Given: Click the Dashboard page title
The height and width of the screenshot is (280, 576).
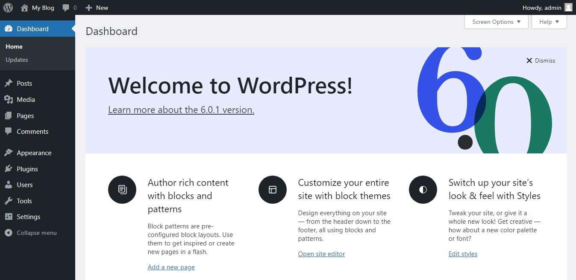Looking at the screenshot, I should click(x=112, y=31).
